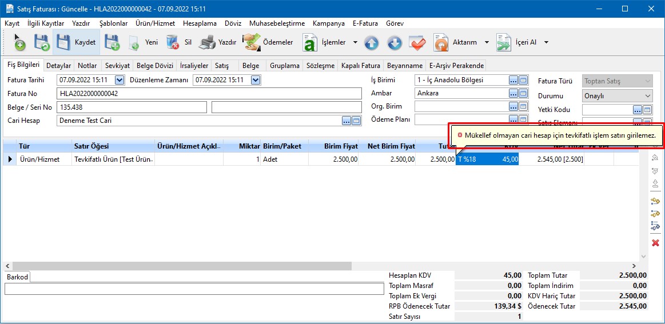Expand the İşlemler dropdown arrow
Viewport: 665px width, 324px height.
click(355, 42)
